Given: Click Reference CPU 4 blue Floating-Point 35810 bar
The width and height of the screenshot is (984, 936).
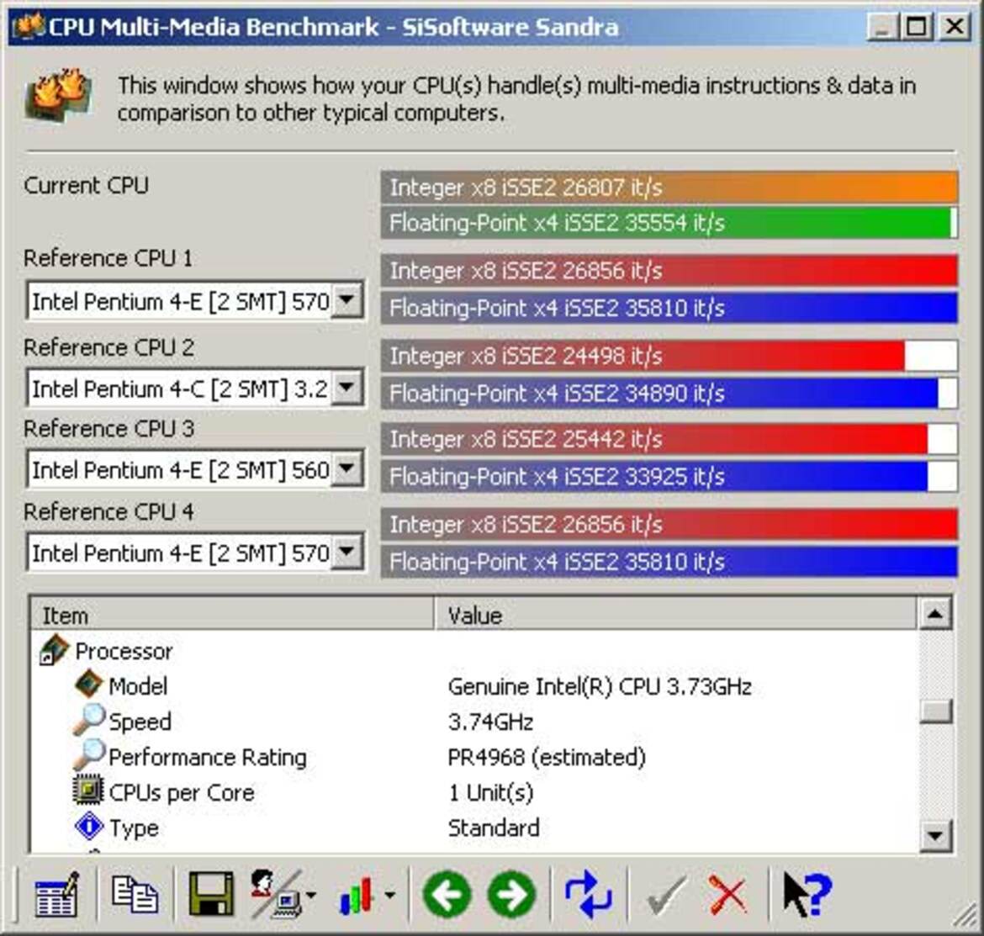Looking at the screenshot, I should [x=669, y=561].
